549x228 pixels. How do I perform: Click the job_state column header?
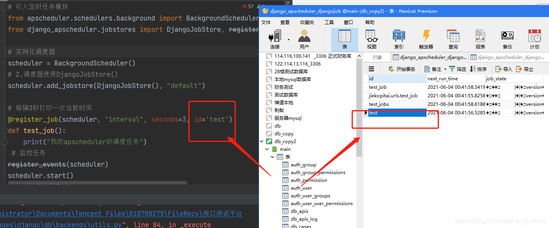(514, 79)
